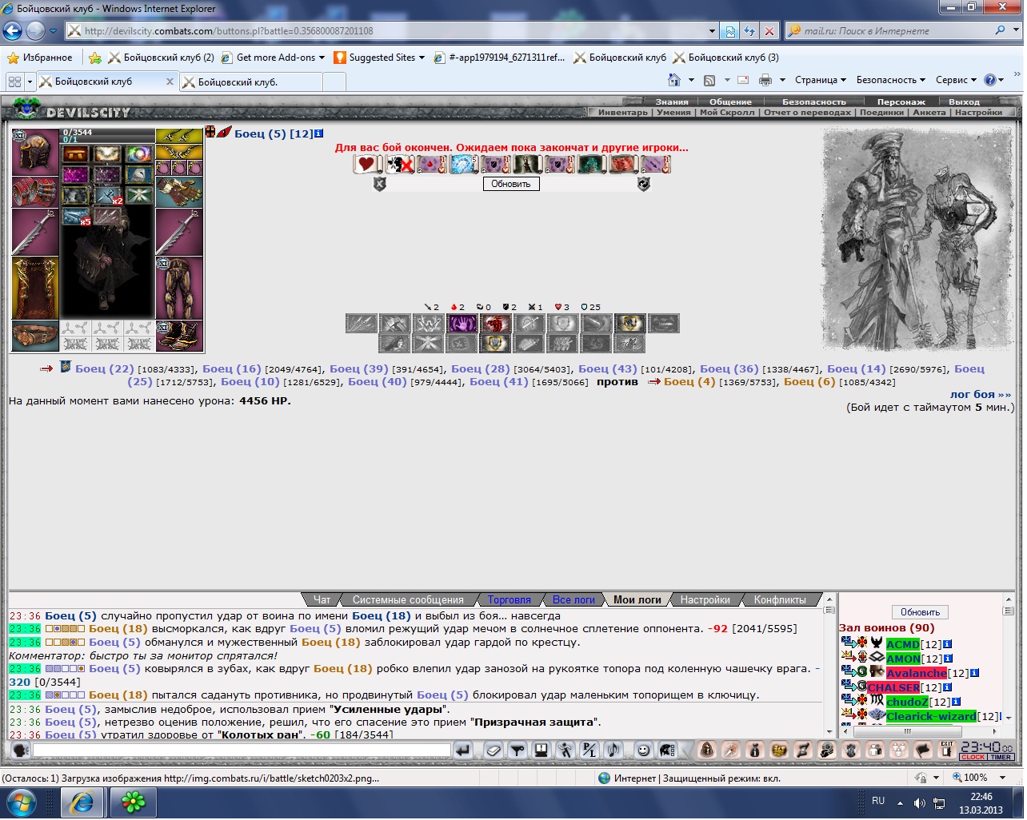Click the earrings equipment slot
This screenshot has height=820, width=1027.
179,136
